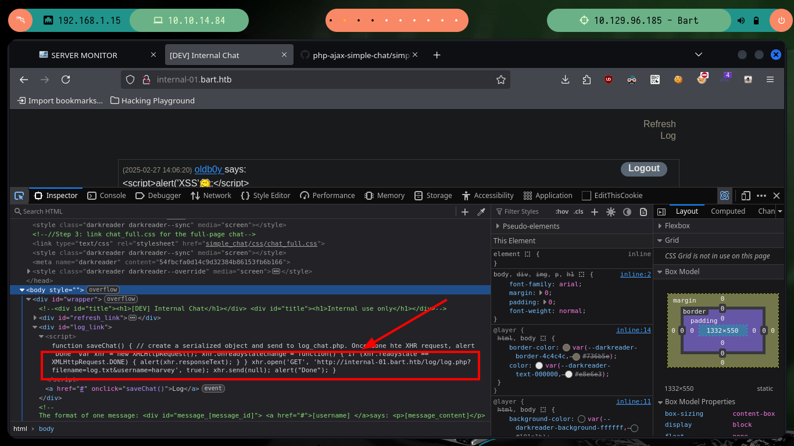794x446 pixels.
Task: Click the event badge on Log anchor
Action: pyautogui.click(x=213, y=389)
